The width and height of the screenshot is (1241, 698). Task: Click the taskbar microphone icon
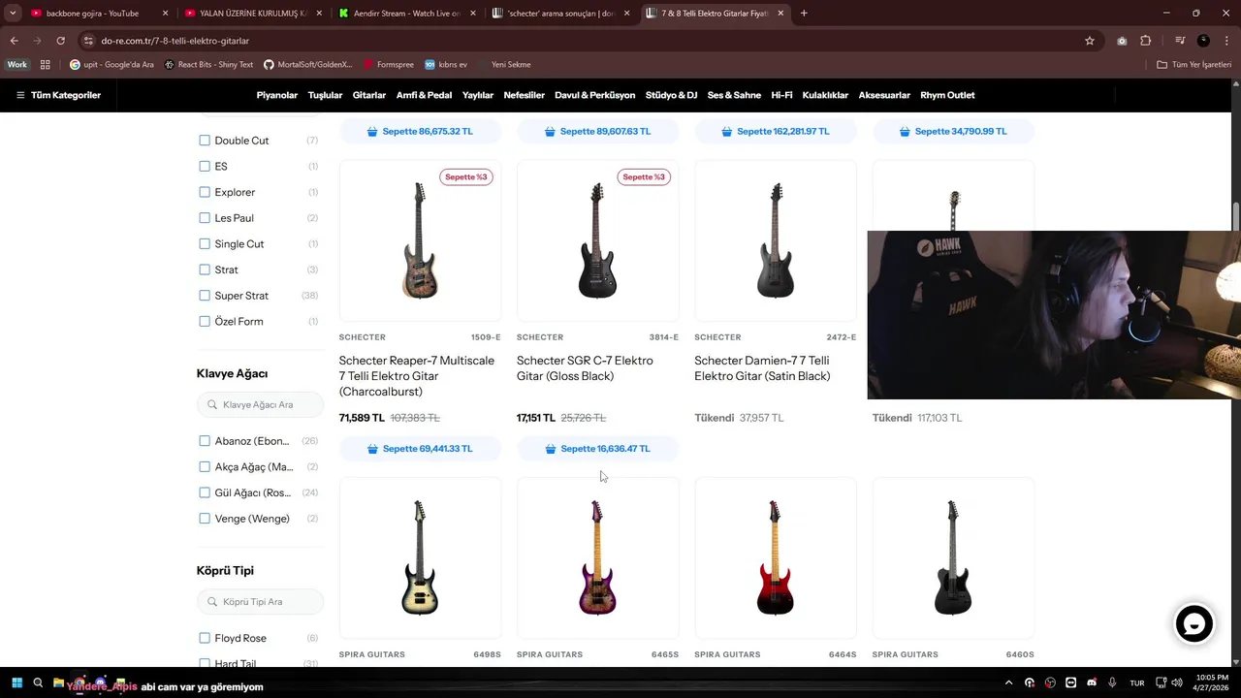click(1112, 682)
